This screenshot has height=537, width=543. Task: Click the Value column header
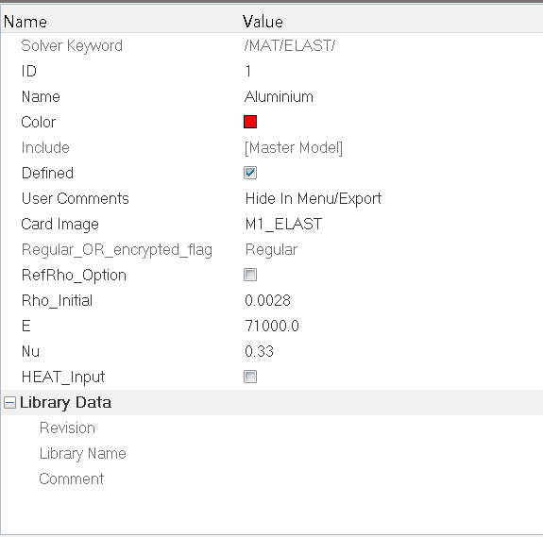point(263,22)
